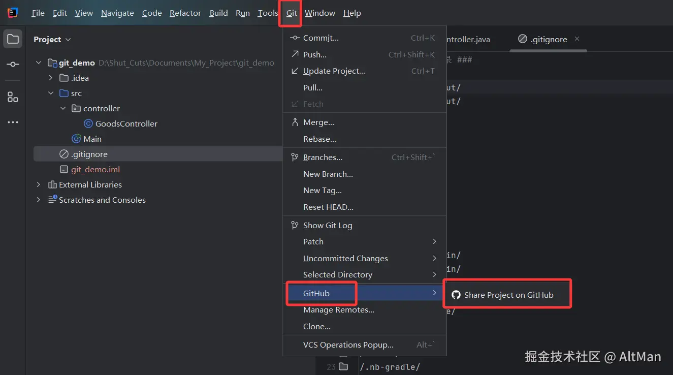Open the Uncommitted Changes submenu
This screenshot has height=375, width=673.
365,258
